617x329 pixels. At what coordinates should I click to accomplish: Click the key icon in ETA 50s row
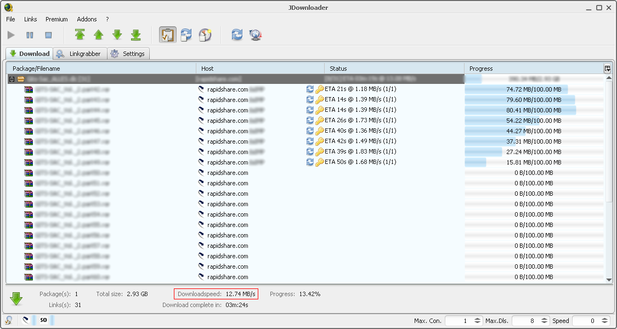[320, 162]
